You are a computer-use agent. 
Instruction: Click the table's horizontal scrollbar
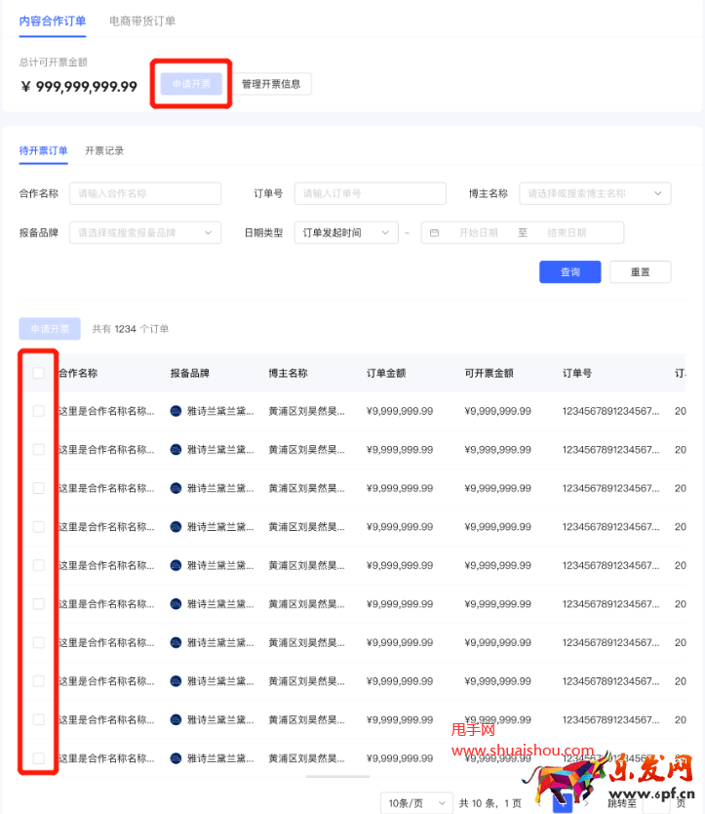coord(337,777)
